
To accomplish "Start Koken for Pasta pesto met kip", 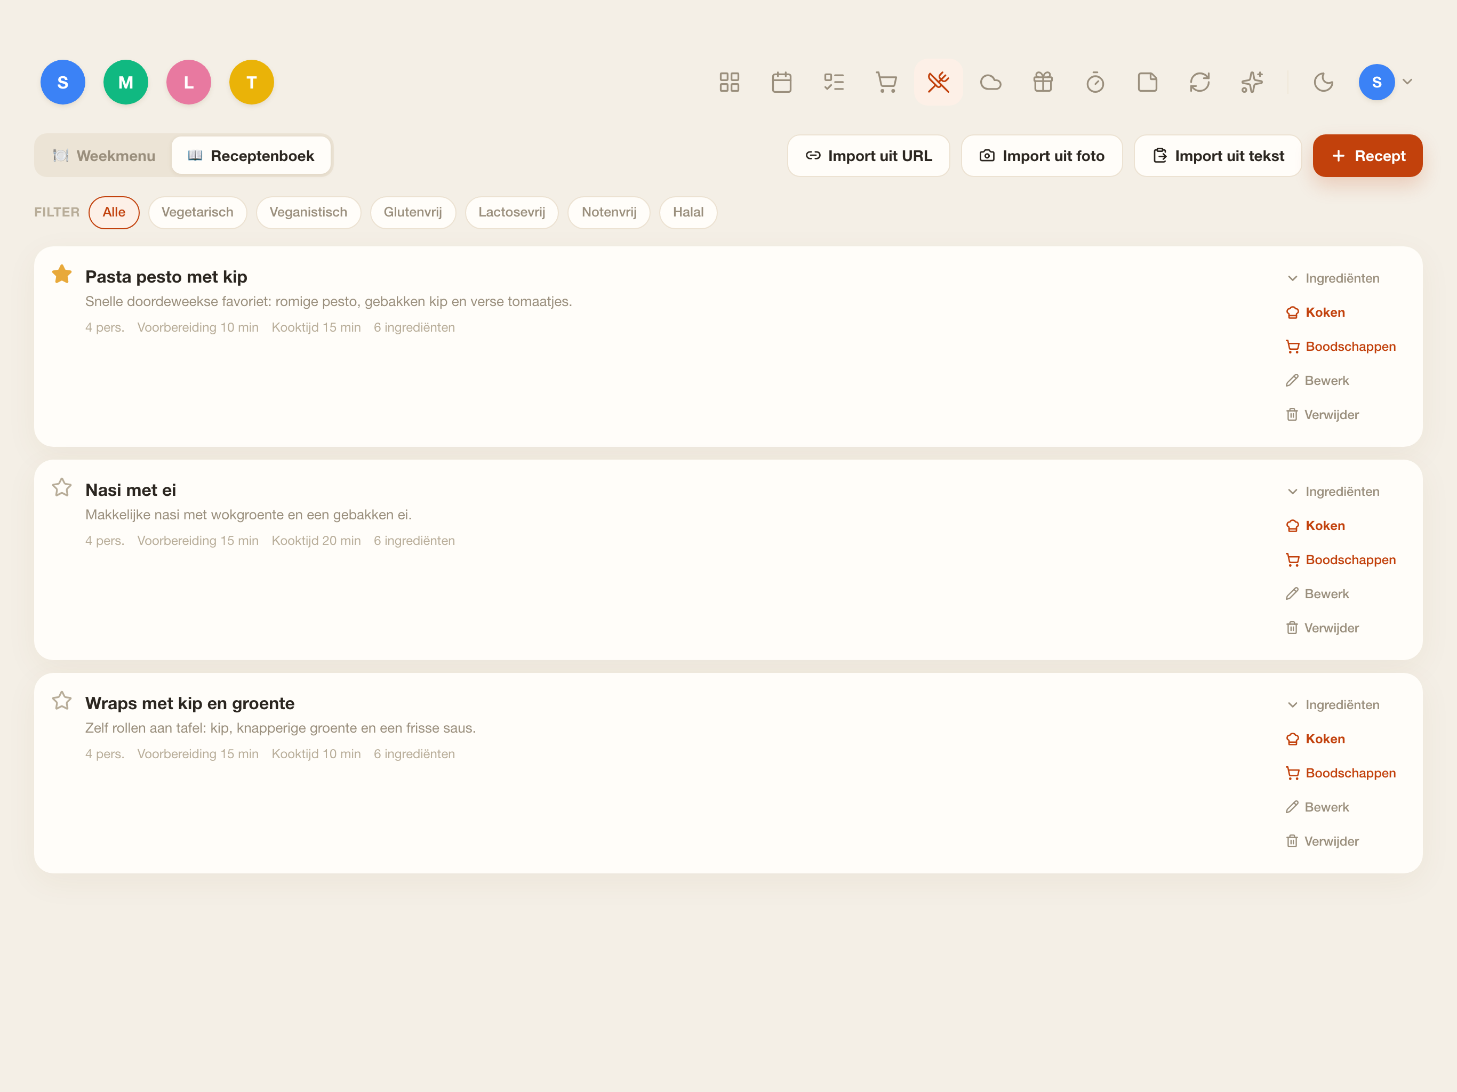I will tap(1315, 312).
